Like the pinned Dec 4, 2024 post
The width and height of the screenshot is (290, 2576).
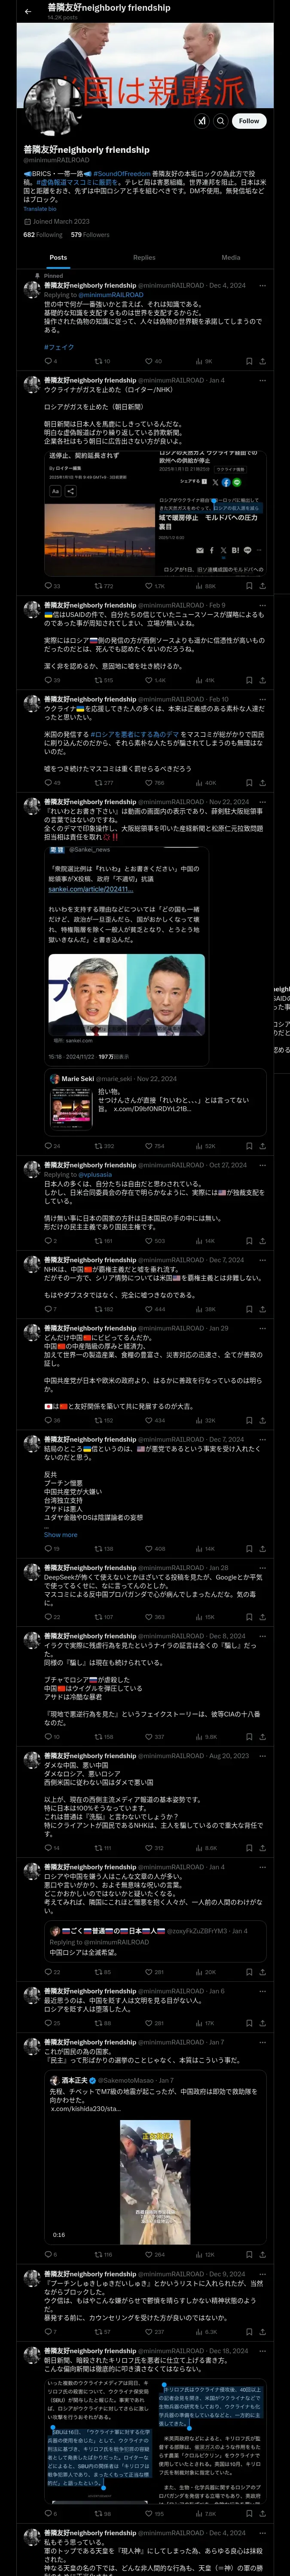pos(153,361)
